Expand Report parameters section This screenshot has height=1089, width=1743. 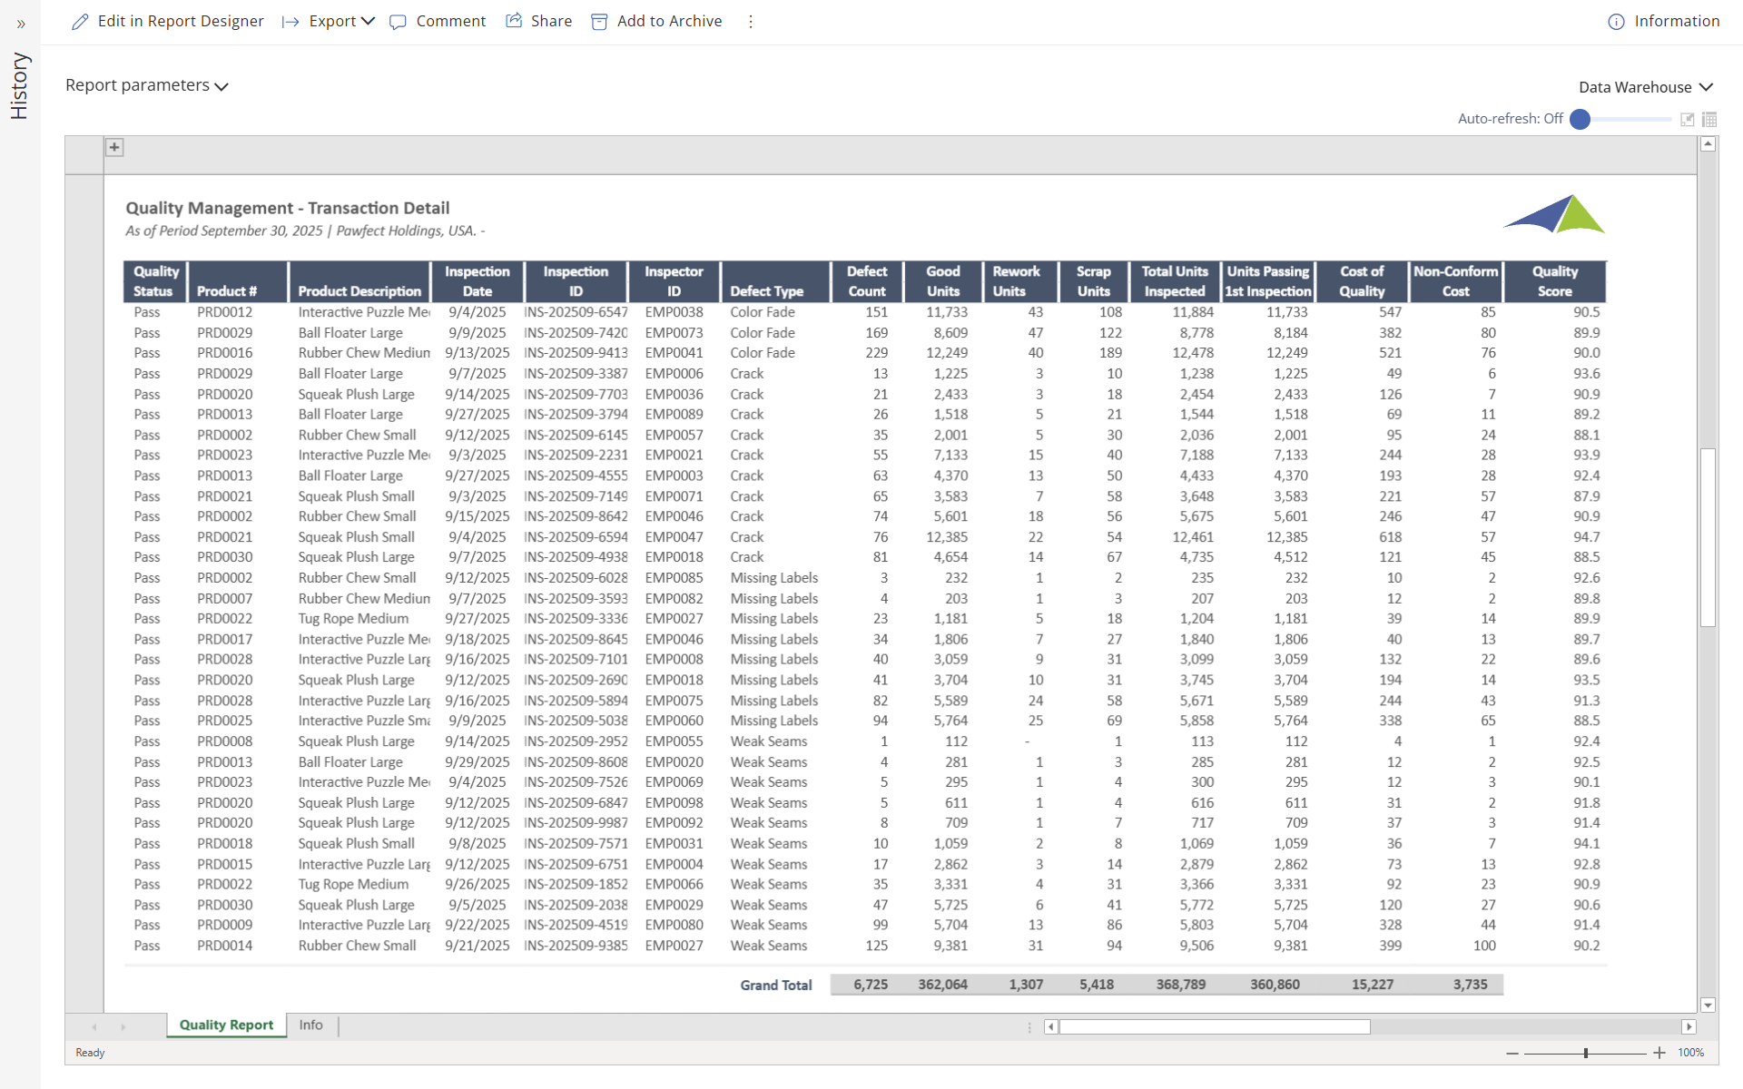147,85
